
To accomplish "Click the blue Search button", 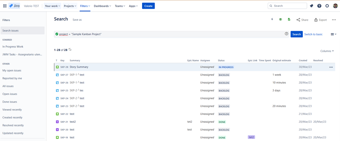I will tap(296, 34).
